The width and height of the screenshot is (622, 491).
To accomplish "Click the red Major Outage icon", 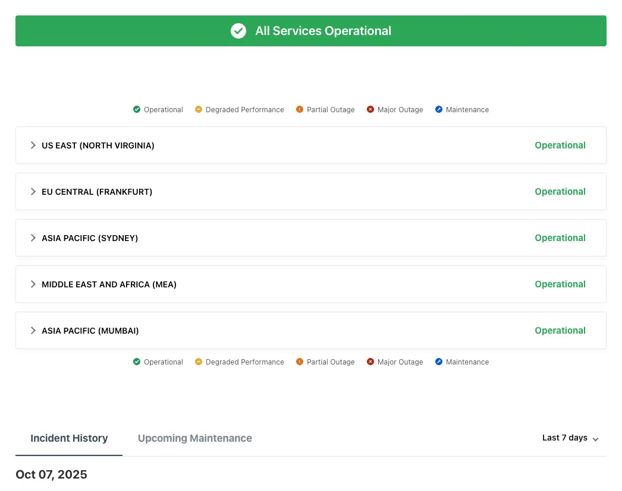I will (370, 109).
